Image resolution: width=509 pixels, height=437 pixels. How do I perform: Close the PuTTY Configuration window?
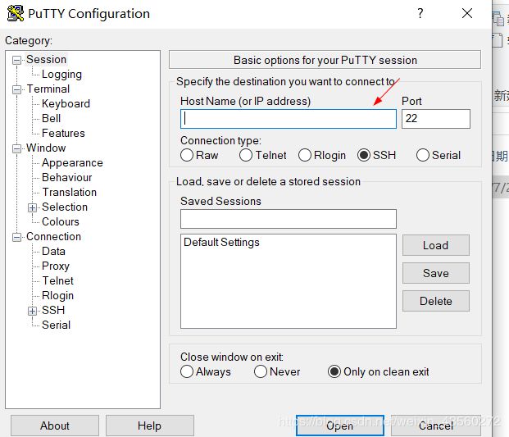[x=467, y=13]
